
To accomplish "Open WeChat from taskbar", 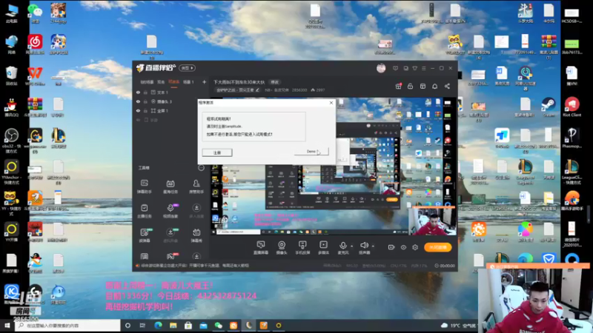I will pos(218,326).
